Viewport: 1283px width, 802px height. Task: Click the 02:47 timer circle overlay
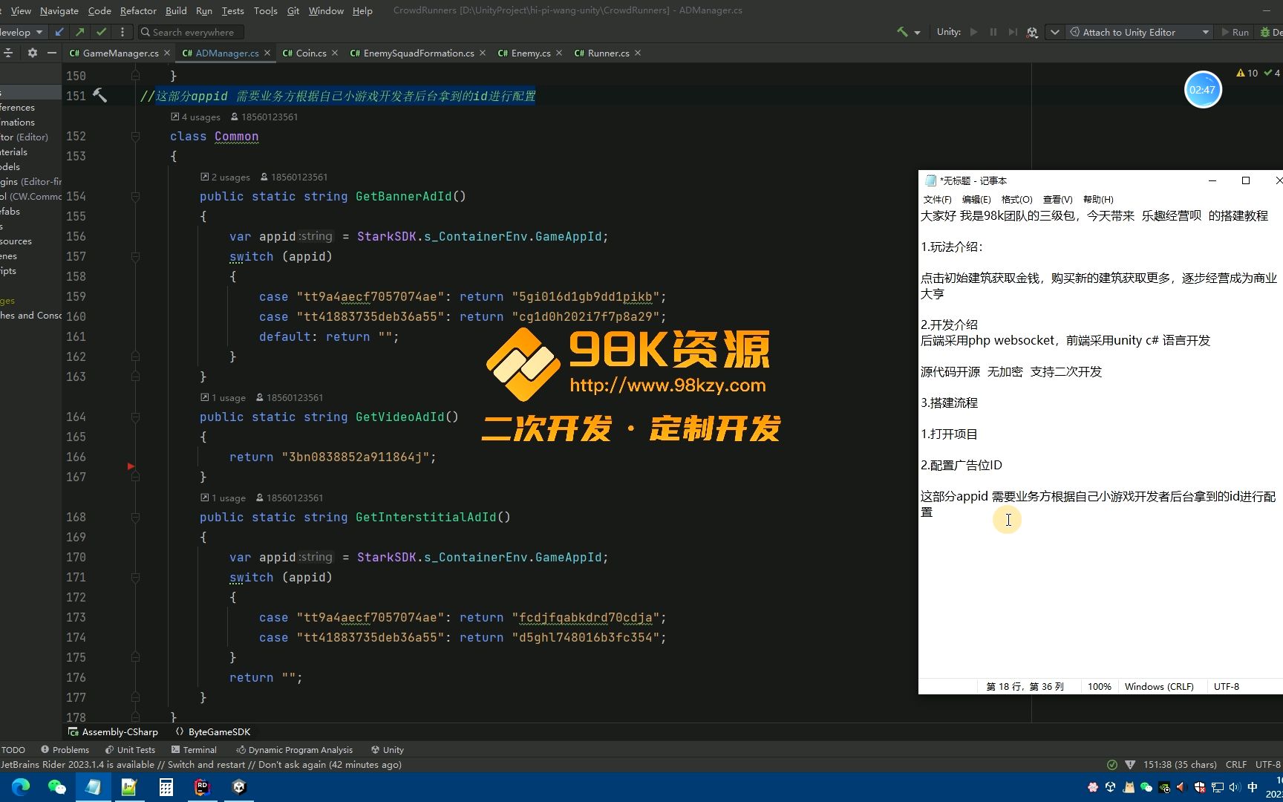[x=1203, y=89]
